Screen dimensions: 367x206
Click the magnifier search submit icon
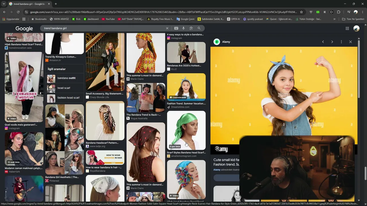tap(199, 28)
